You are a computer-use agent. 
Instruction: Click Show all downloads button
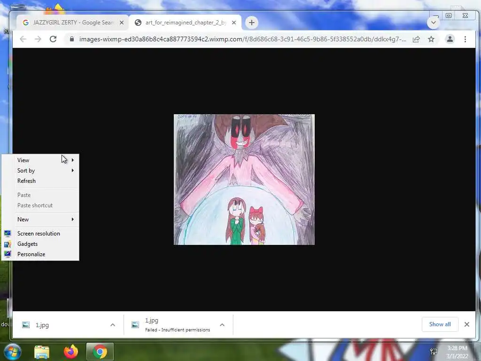point(440,324)
